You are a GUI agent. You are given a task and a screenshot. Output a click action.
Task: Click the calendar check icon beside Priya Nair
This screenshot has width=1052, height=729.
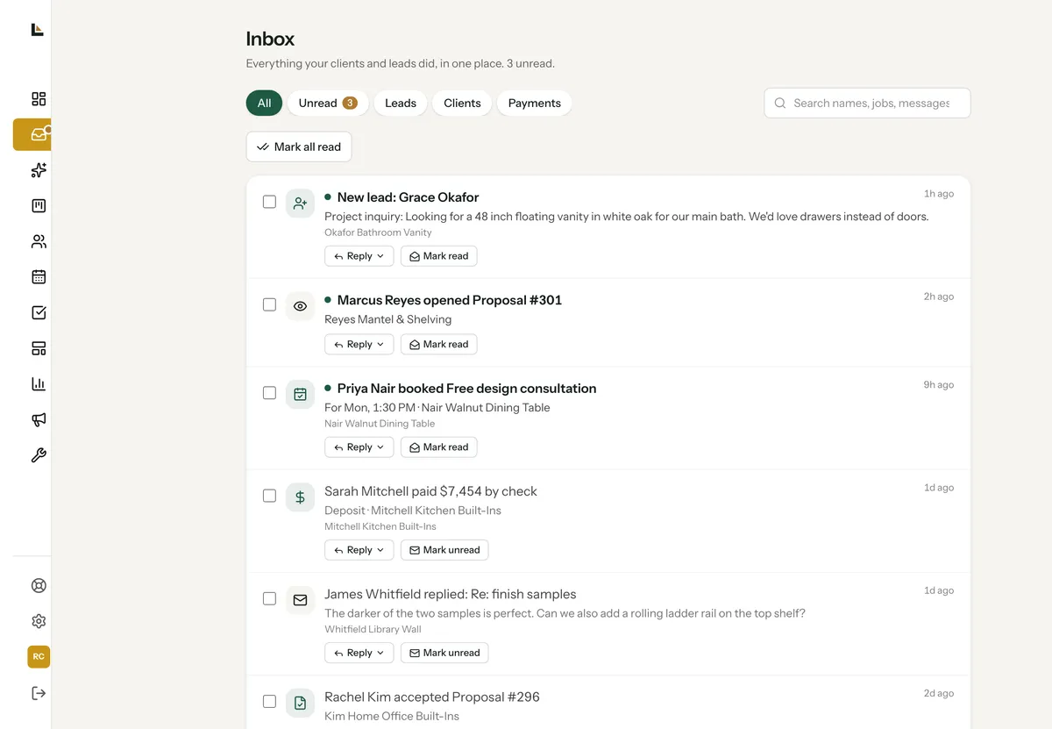pos(300,394)
